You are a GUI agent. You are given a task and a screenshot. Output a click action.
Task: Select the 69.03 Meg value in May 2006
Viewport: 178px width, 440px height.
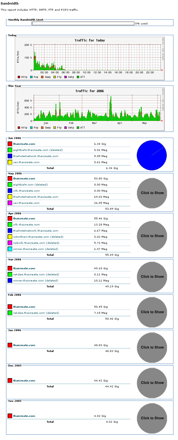tap(101, 197)
